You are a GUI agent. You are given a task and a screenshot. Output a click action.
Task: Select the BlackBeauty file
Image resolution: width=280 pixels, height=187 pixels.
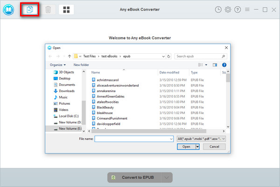point(105,108)
